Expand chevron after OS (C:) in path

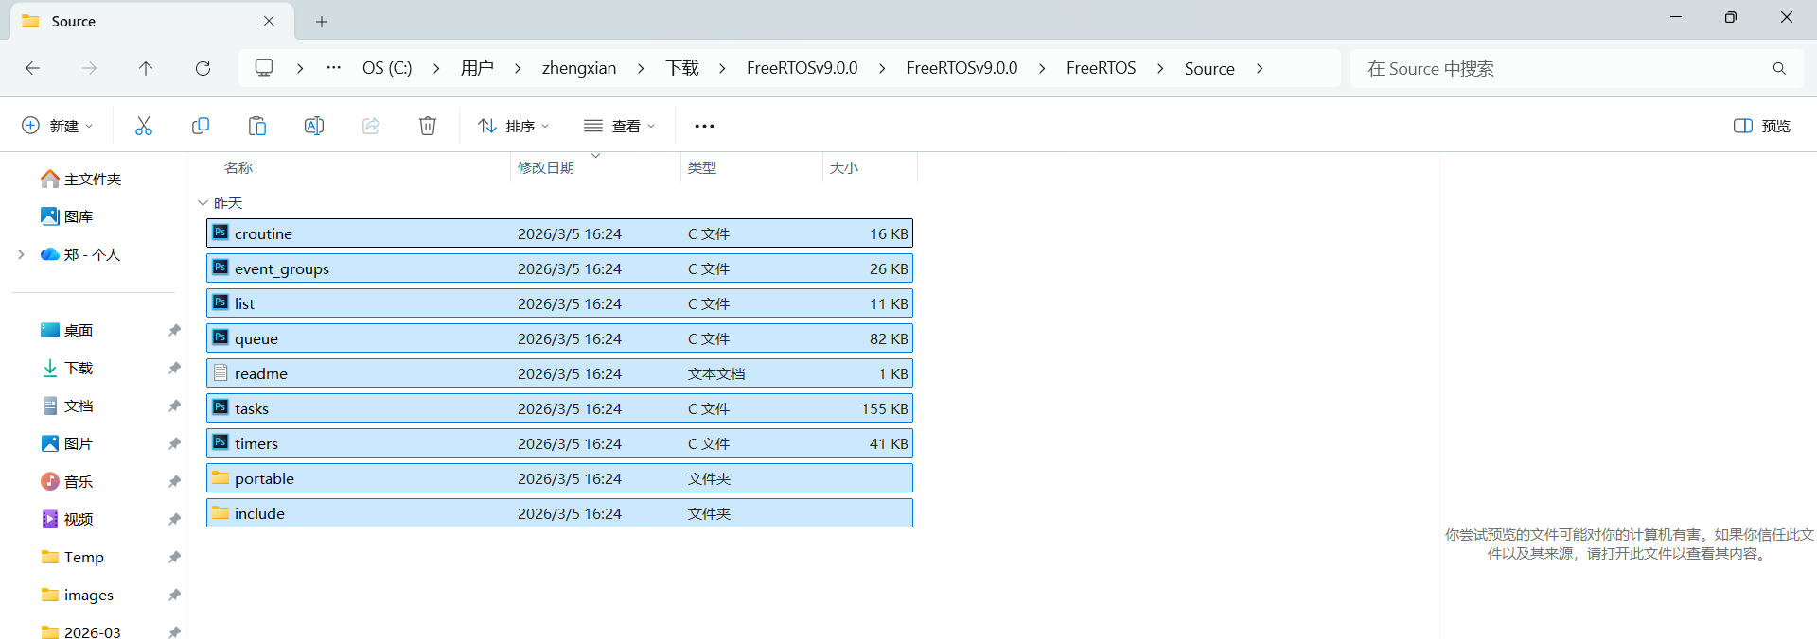[436, 68]
